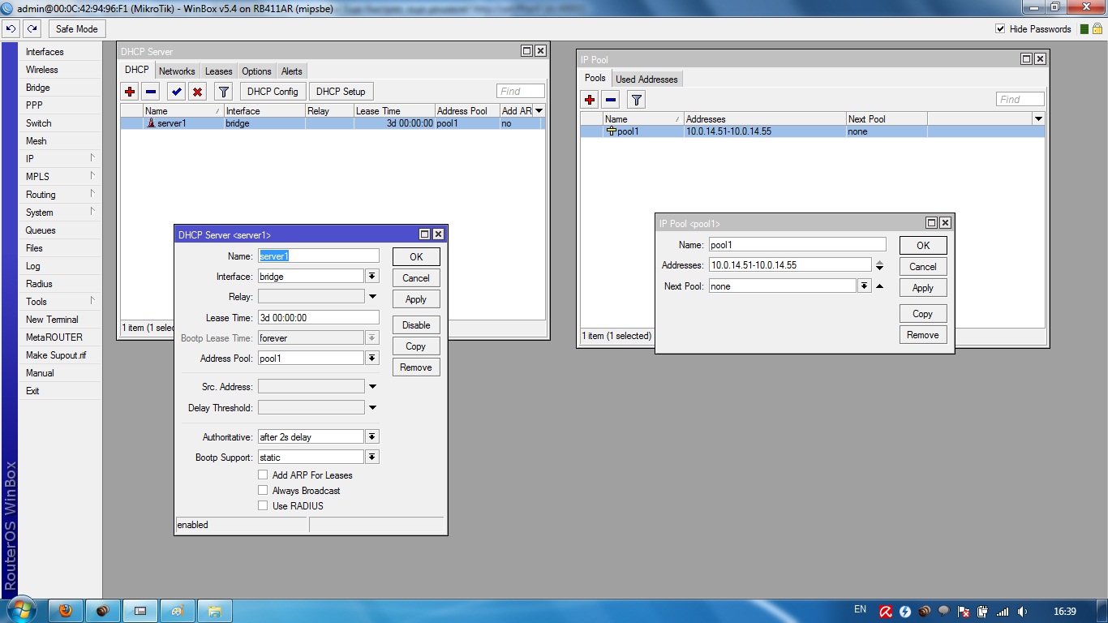Open the DHCP Options tab

[256, 71]
